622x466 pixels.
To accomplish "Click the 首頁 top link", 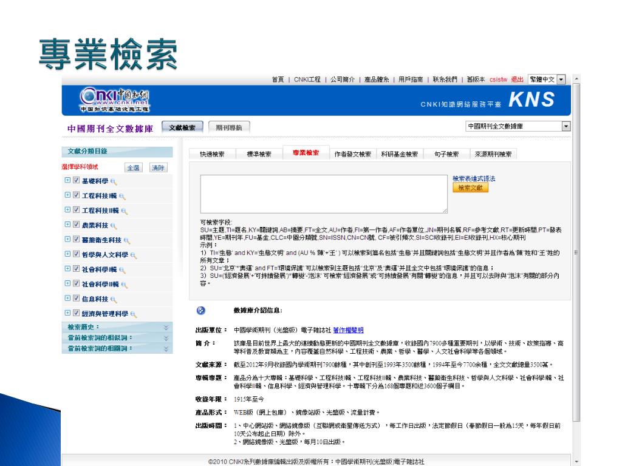I will (278, 79).
